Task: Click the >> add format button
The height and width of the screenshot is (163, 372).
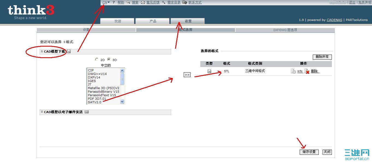Action: (187, 75)
